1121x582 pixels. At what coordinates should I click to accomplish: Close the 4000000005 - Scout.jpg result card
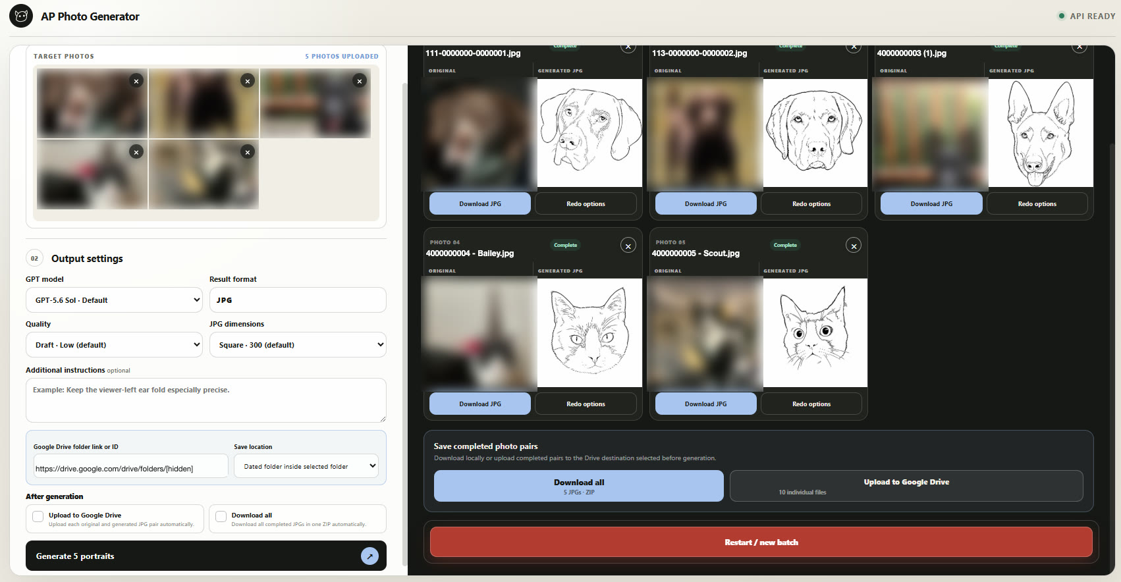tap(854, 246)
